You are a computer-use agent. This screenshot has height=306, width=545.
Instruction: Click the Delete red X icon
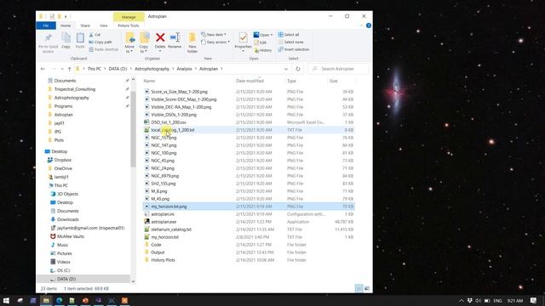160,37
